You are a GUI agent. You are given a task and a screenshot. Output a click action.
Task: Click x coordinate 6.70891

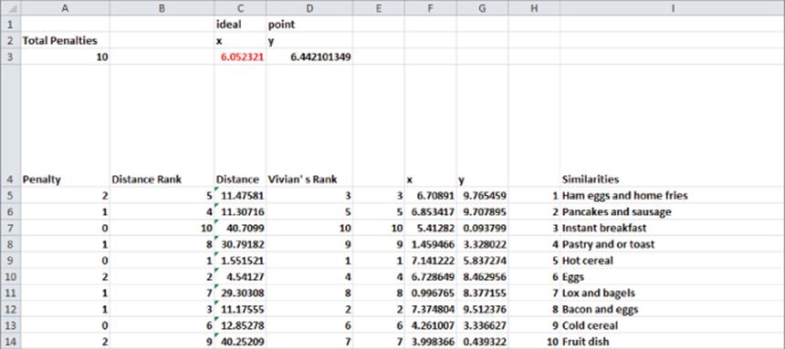click(431, 196)
